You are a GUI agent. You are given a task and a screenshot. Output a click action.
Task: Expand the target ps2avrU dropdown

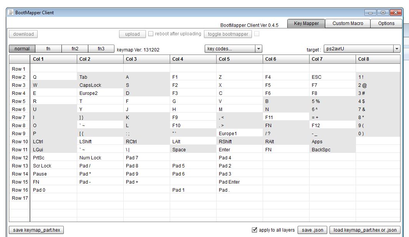[396, 49]
